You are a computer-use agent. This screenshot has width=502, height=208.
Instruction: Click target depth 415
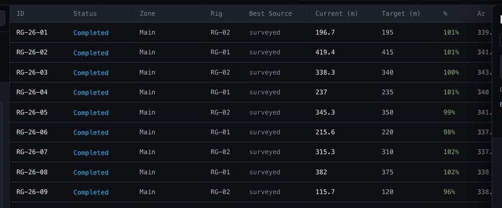coord(388,52)
